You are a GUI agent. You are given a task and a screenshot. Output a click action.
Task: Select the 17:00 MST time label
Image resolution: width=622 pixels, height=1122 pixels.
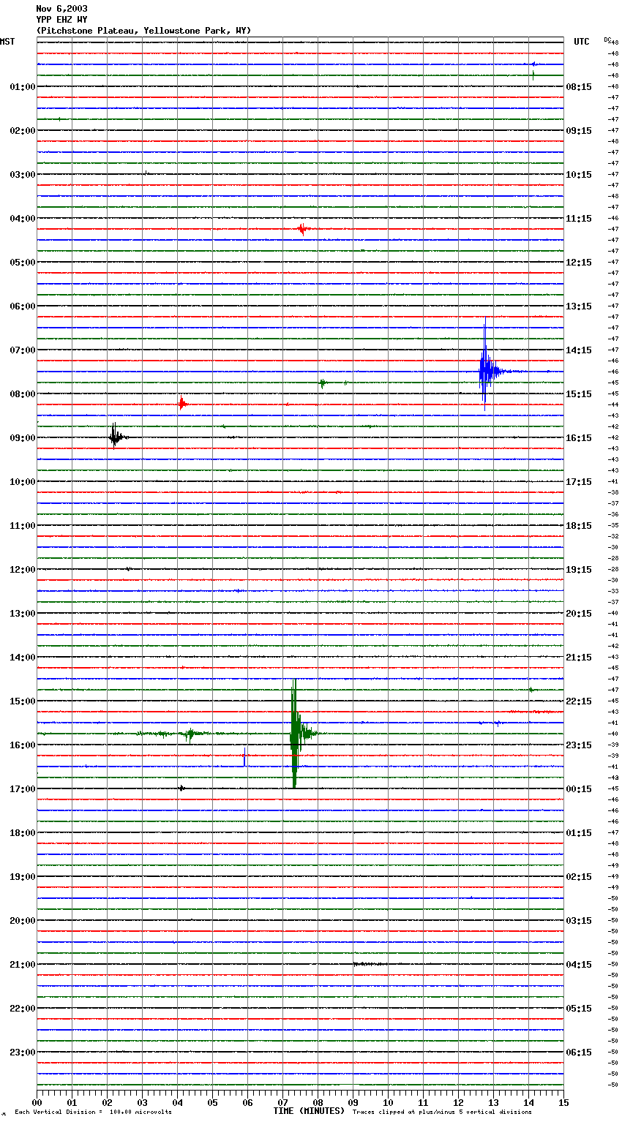[22, 789]
